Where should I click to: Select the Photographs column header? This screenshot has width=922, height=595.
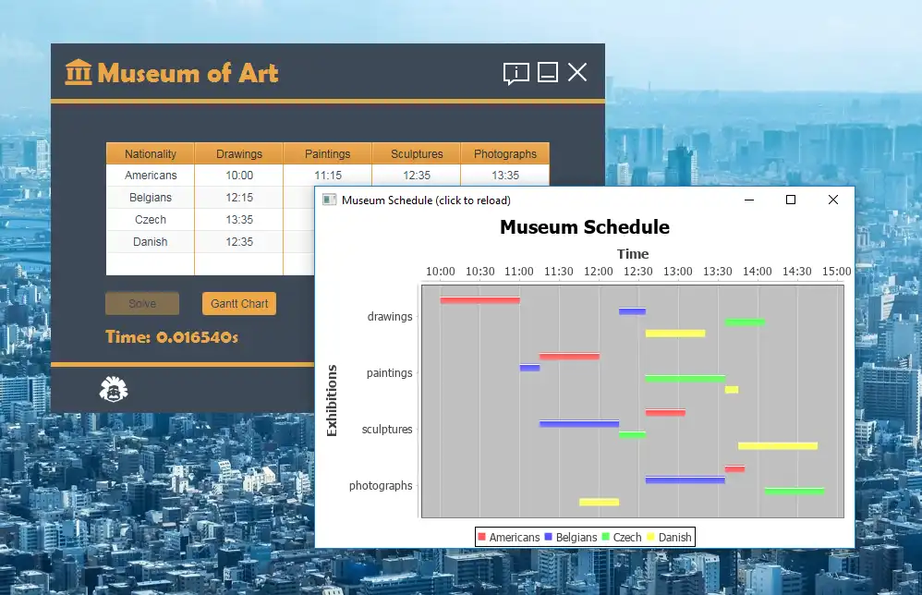(505, 153)
